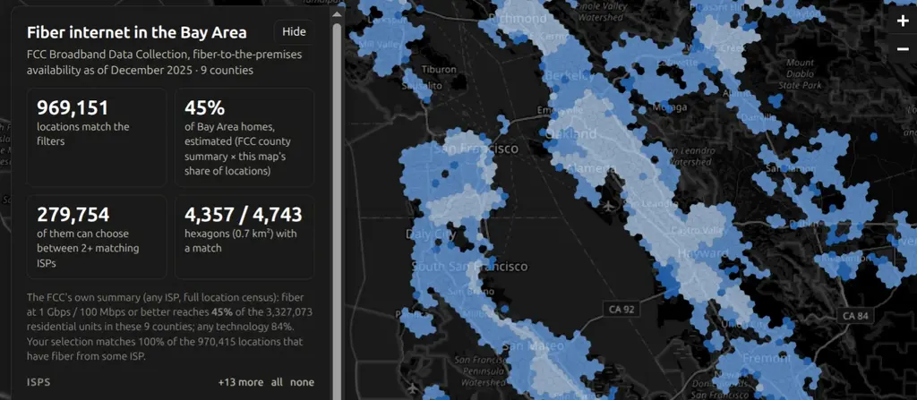917x400 pixels.
Task: Click the Fiber internet in the Bay Area heading
Action: pyautogui.click(x=137, y=32)
